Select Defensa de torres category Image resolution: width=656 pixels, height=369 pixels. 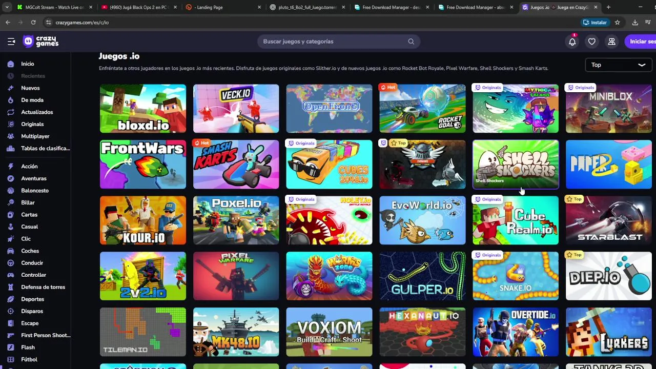43,287
